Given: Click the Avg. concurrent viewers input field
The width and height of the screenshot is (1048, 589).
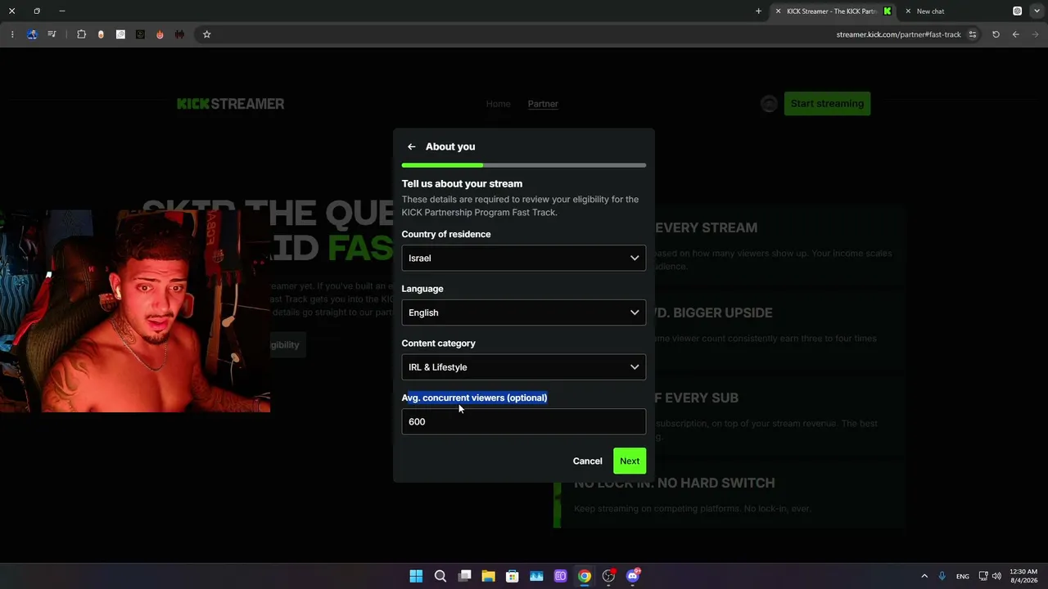Looking at the screenshot, I should pos(523,421).
